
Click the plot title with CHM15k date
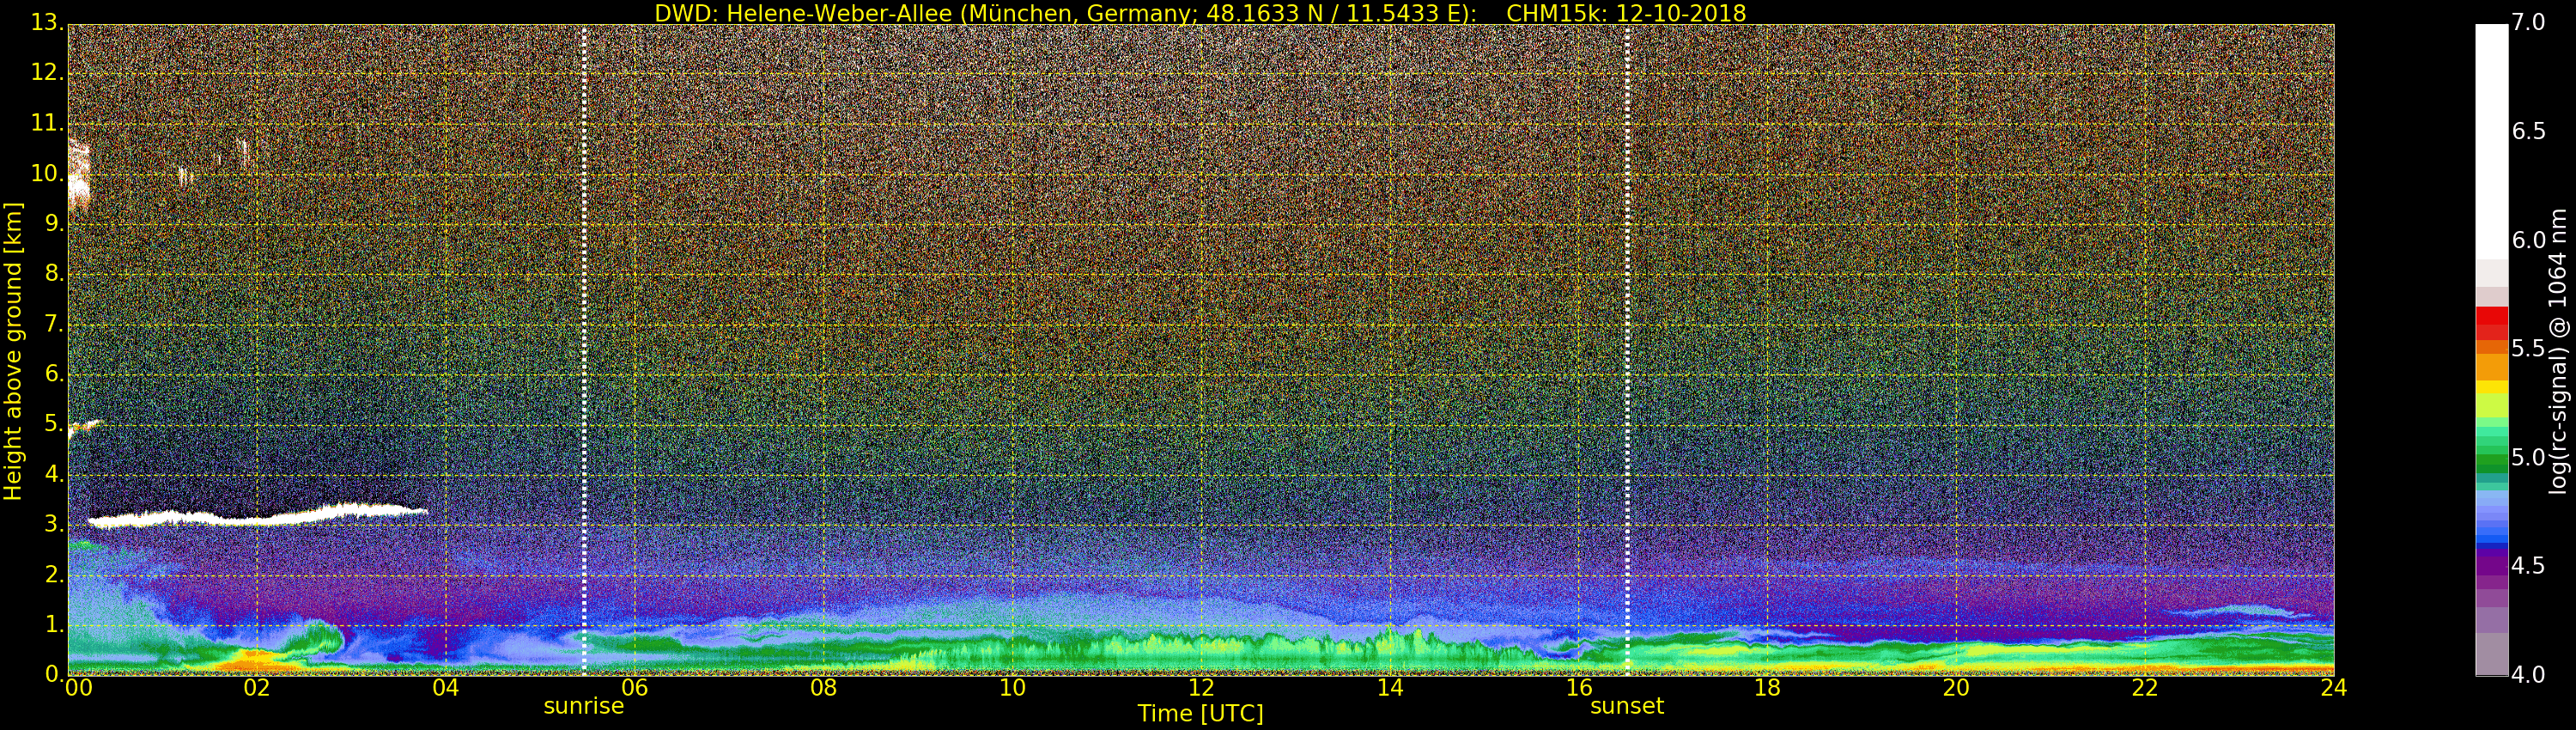click(x=1199, y=13)
